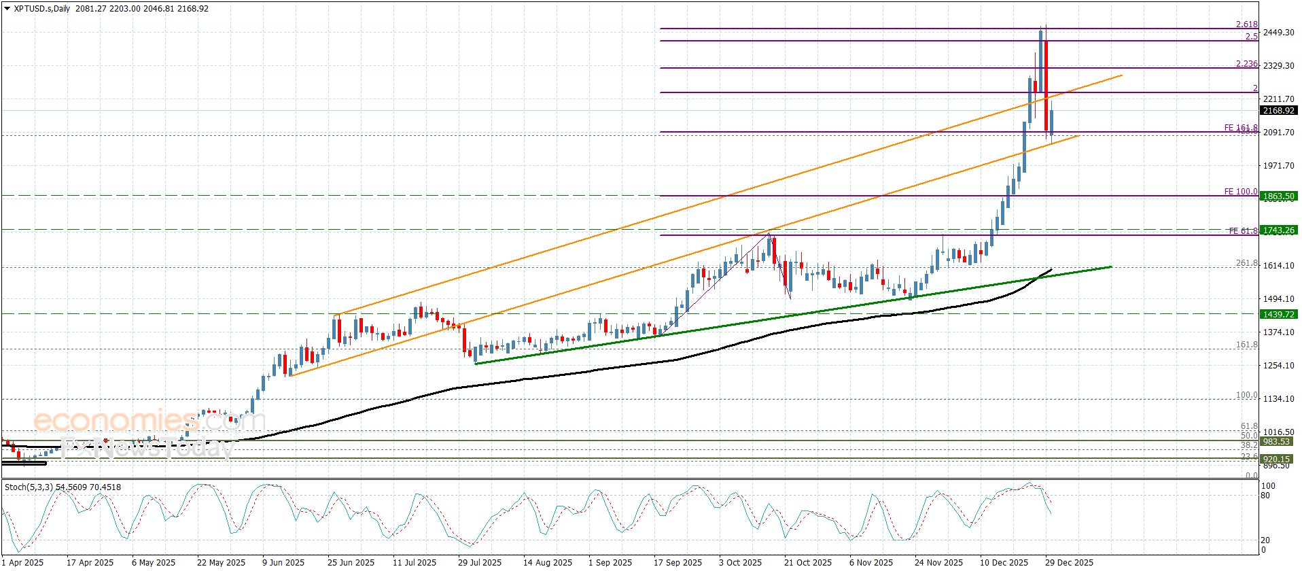Click the 983.53 price level tag

1276,442
